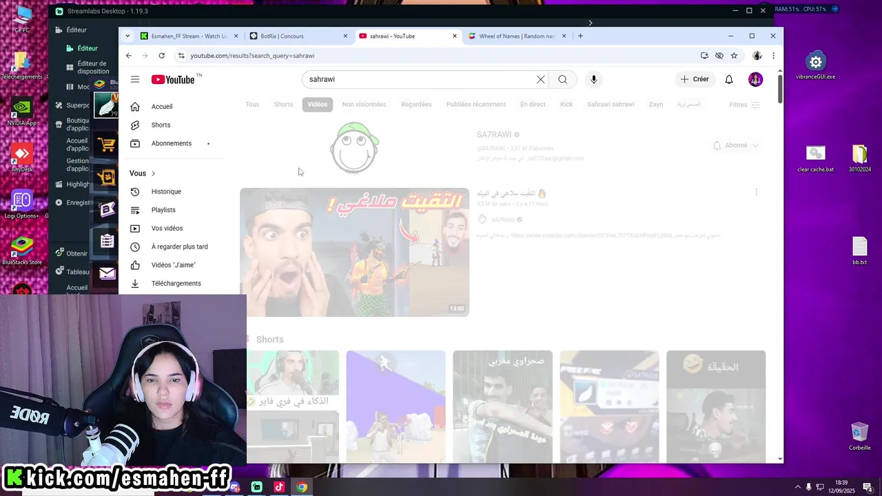Screen dimensions: 882x496
Task: Select the Non visionnées filter chip
Action: point(364,105)
